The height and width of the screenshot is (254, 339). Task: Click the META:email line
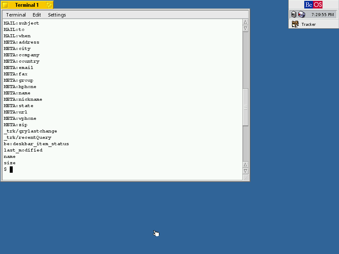coord(18,68)
